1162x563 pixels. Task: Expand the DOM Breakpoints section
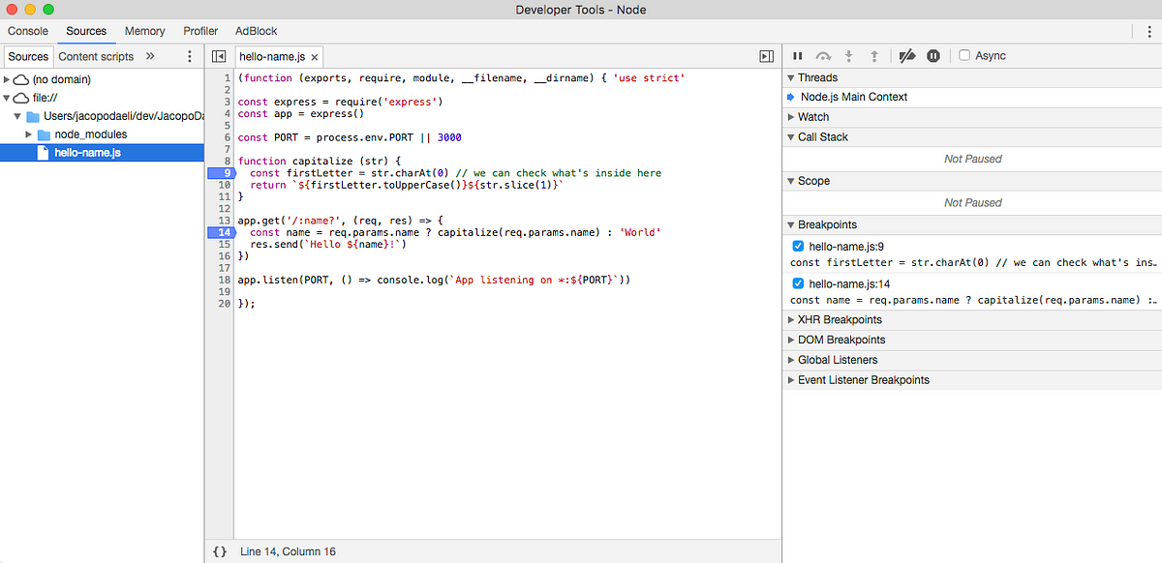[x=790, y=340]
